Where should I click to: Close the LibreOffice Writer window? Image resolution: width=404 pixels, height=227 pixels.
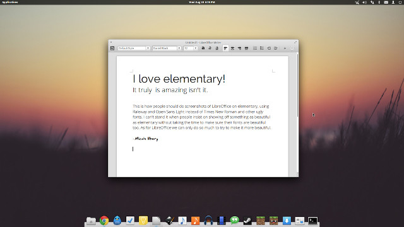(x=111, y=42)
